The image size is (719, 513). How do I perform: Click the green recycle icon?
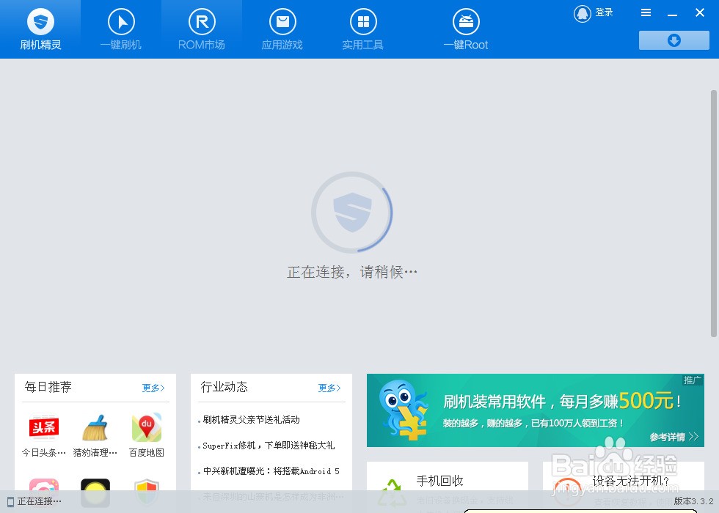[x=391, y=494]
